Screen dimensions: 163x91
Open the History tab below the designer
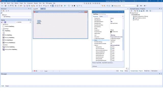126,71
